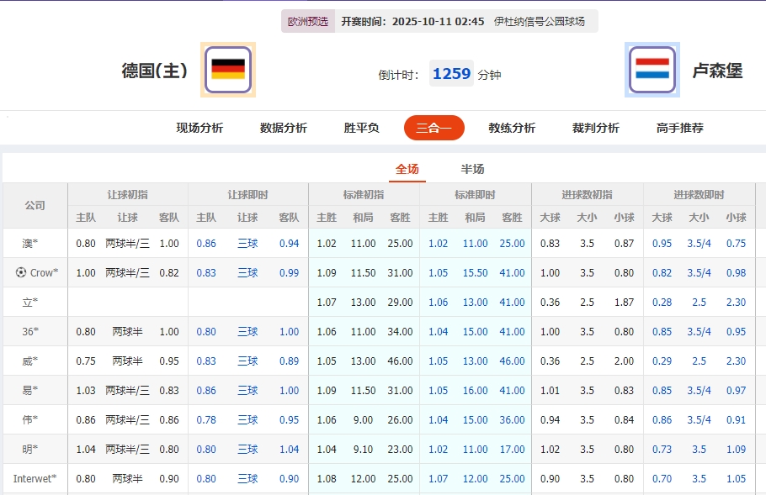766x495 pixels.
Task: Click 明* row's live big-ball odds 0.73
Action: pyautogui.click(x=662, y=449)
